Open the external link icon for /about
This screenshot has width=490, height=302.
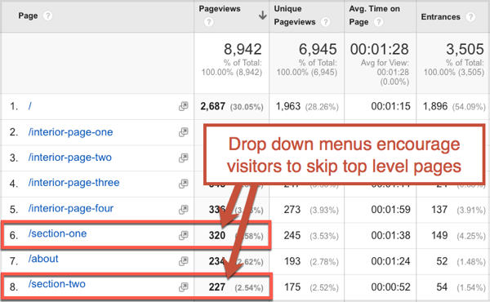pyautogui.click(x=184, y=261)
